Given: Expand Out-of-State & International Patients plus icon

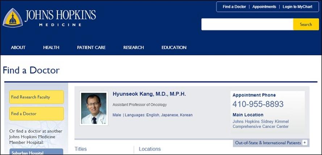Looking at the screenshot, I should pyautogui.click(x=305, y=143).
